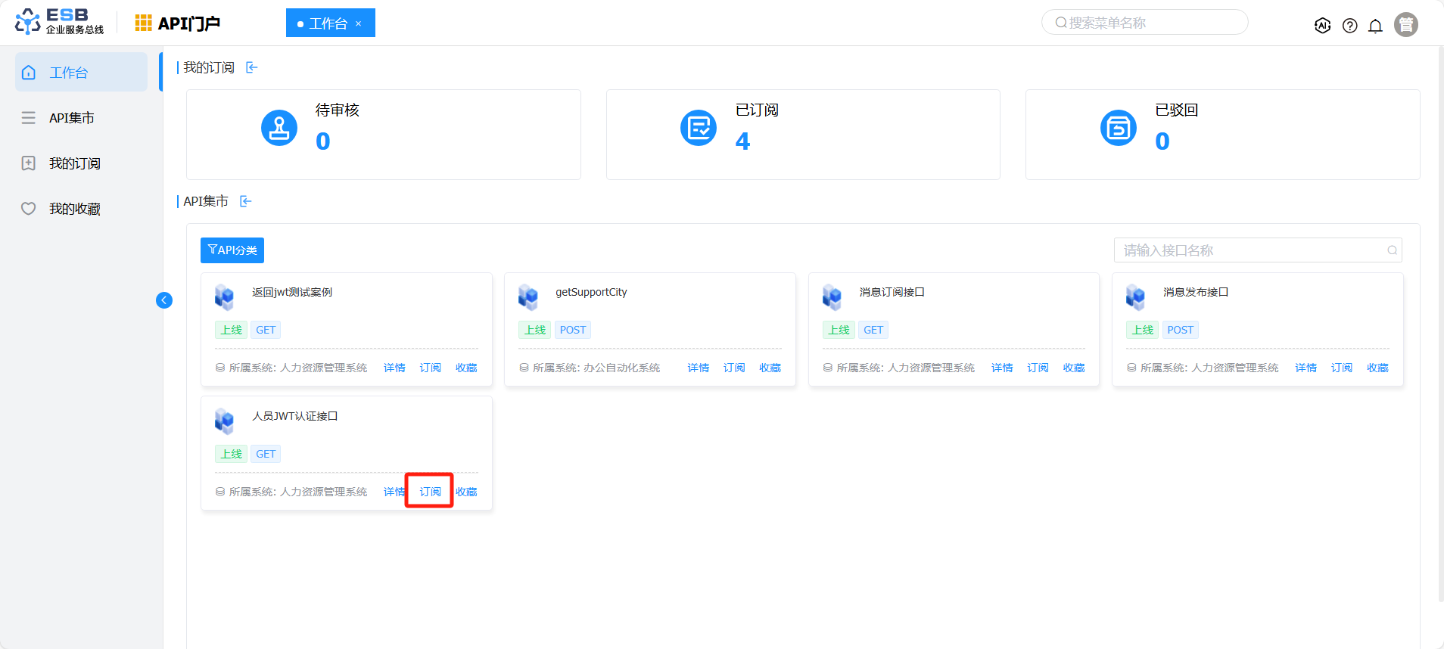Collapse the left sidebar with arrow button
1444x649 pixels.
pos(164,300)
